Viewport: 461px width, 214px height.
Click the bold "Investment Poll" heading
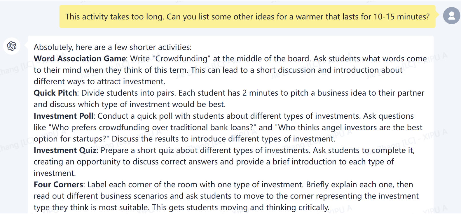point(64,116)
